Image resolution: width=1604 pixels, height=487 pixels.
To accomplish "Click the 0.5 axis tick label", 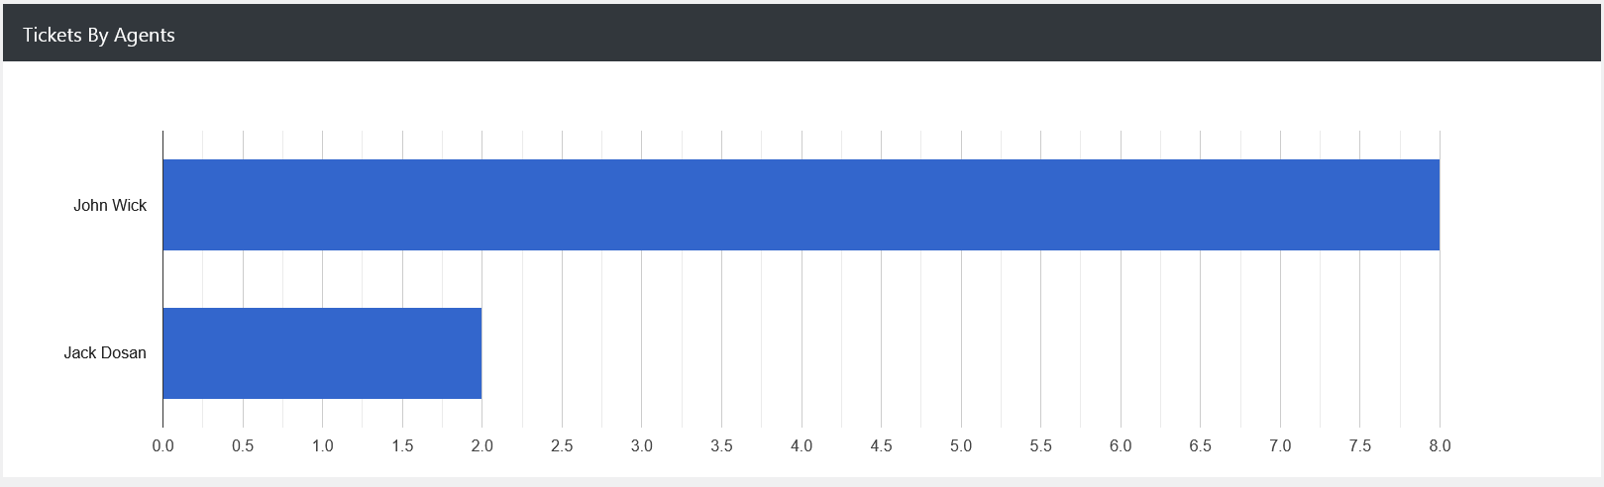I will click(243, 445).
